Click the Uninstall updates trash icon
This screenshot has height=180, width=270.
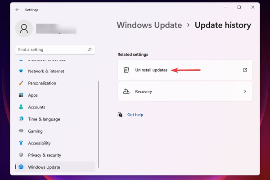(x=126, y=70)
